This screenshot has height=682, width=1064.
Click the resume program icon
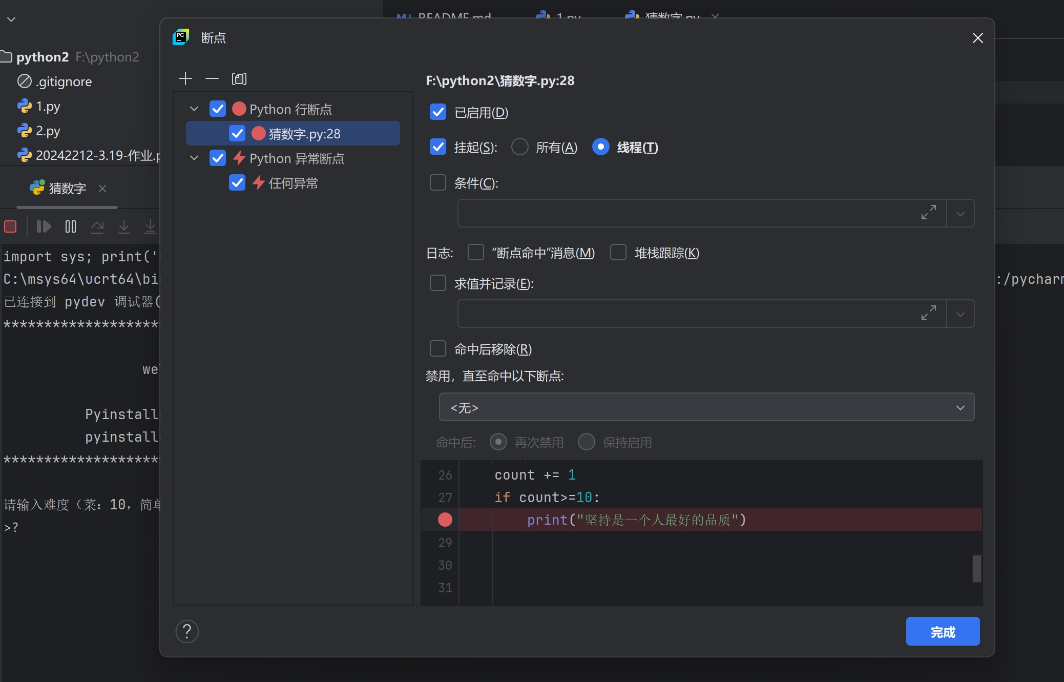click(44, 226)
